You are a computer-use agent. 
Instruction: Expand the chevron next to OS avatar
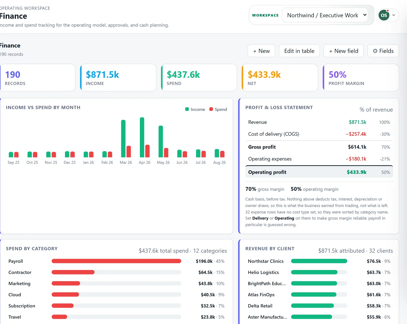click(394, 15)
